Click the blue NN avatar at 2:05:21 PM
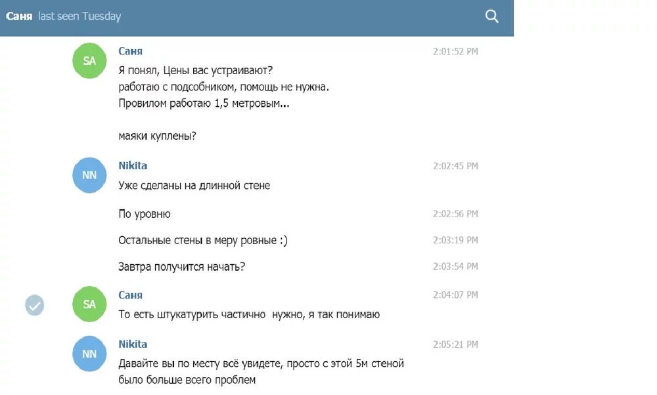The width and height of the screenshot is (657, 395). coord(89,354)
